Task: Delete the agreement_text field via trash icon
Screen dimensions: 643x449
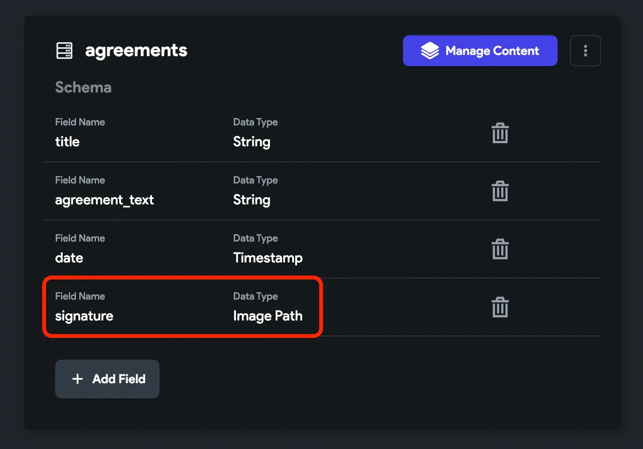Action: 500,191
